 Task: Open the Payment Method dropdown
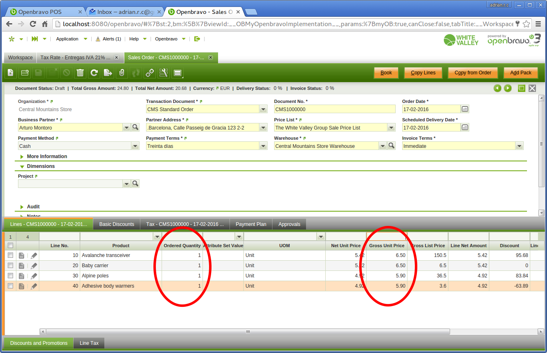pos(135,146)
